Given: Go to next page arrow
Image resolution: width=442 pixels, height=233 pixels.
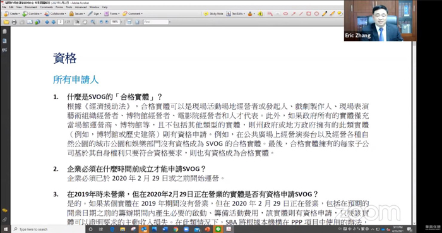Looking at the screenshot, I should pos(54,22).
